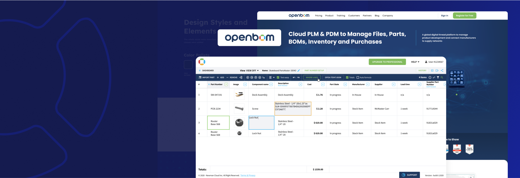Screen dimensions: 520x178
Task: Open the Component name column dropdown
Action: point(271,84)
